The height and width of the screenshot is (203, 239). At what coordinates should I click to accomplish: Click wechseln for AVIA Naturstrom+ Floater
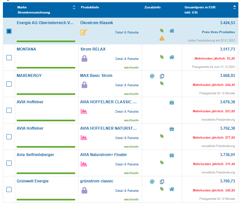click(131, 173)
